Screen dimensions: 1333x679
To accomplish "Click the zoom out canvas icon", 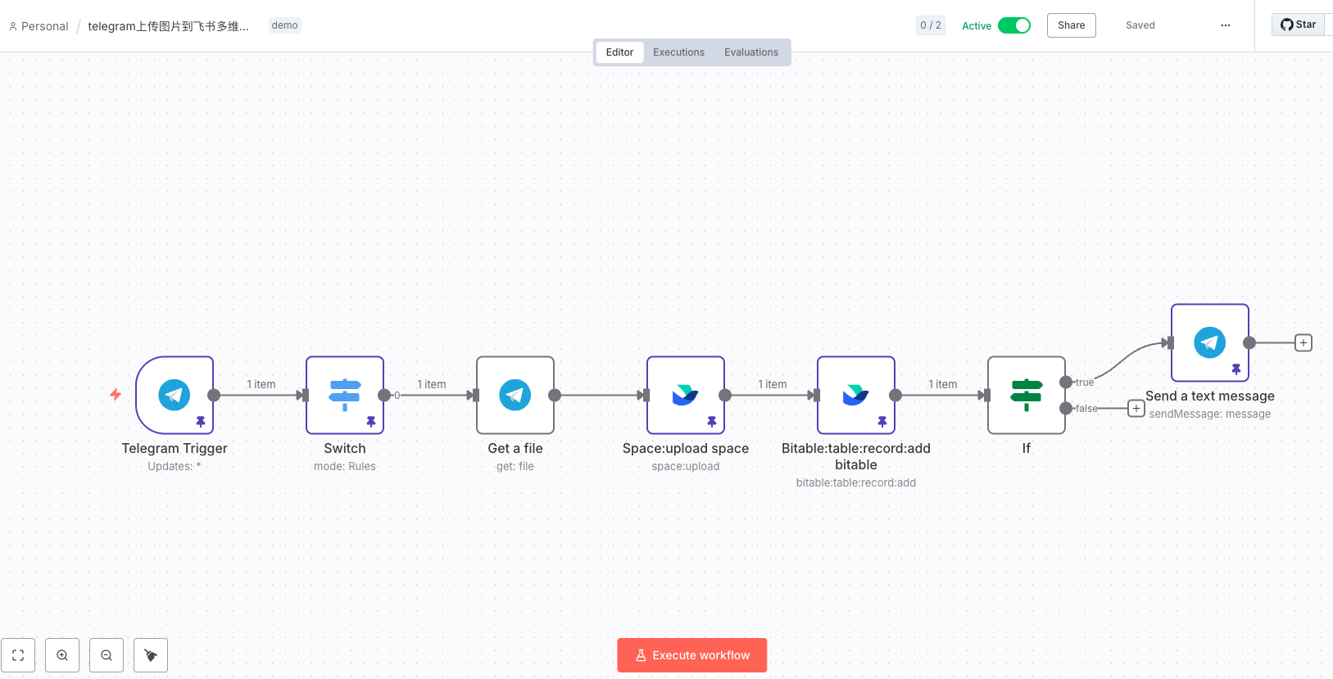I will (x=107, y=655).
